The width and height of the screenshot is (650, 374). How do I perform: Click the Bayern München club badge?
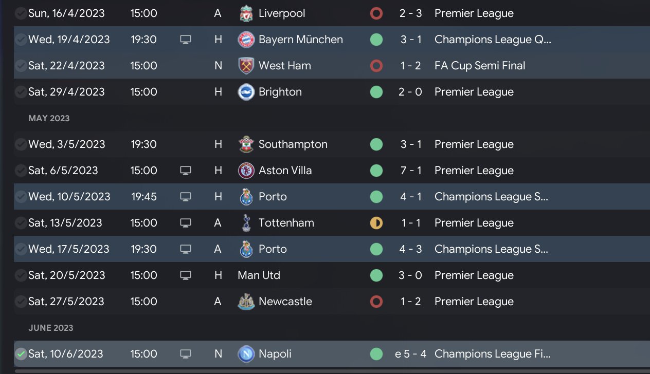[x=246, y=40]
